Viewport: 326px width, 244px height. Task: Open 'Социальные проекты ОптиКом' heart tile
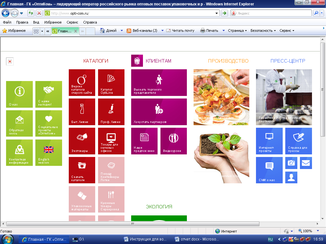49,124
